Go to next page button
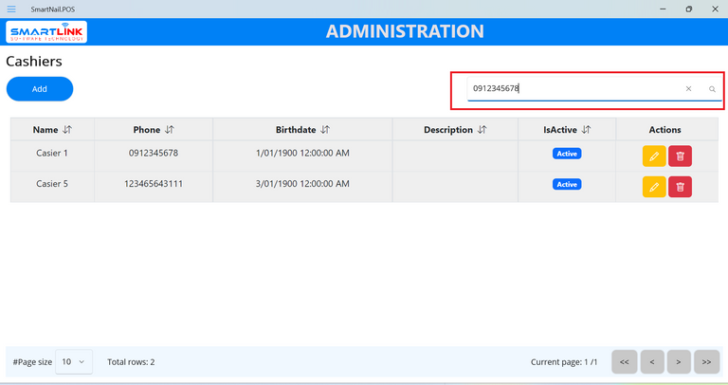The height and width of the screenshot is (385, 728). pos(679,361)
